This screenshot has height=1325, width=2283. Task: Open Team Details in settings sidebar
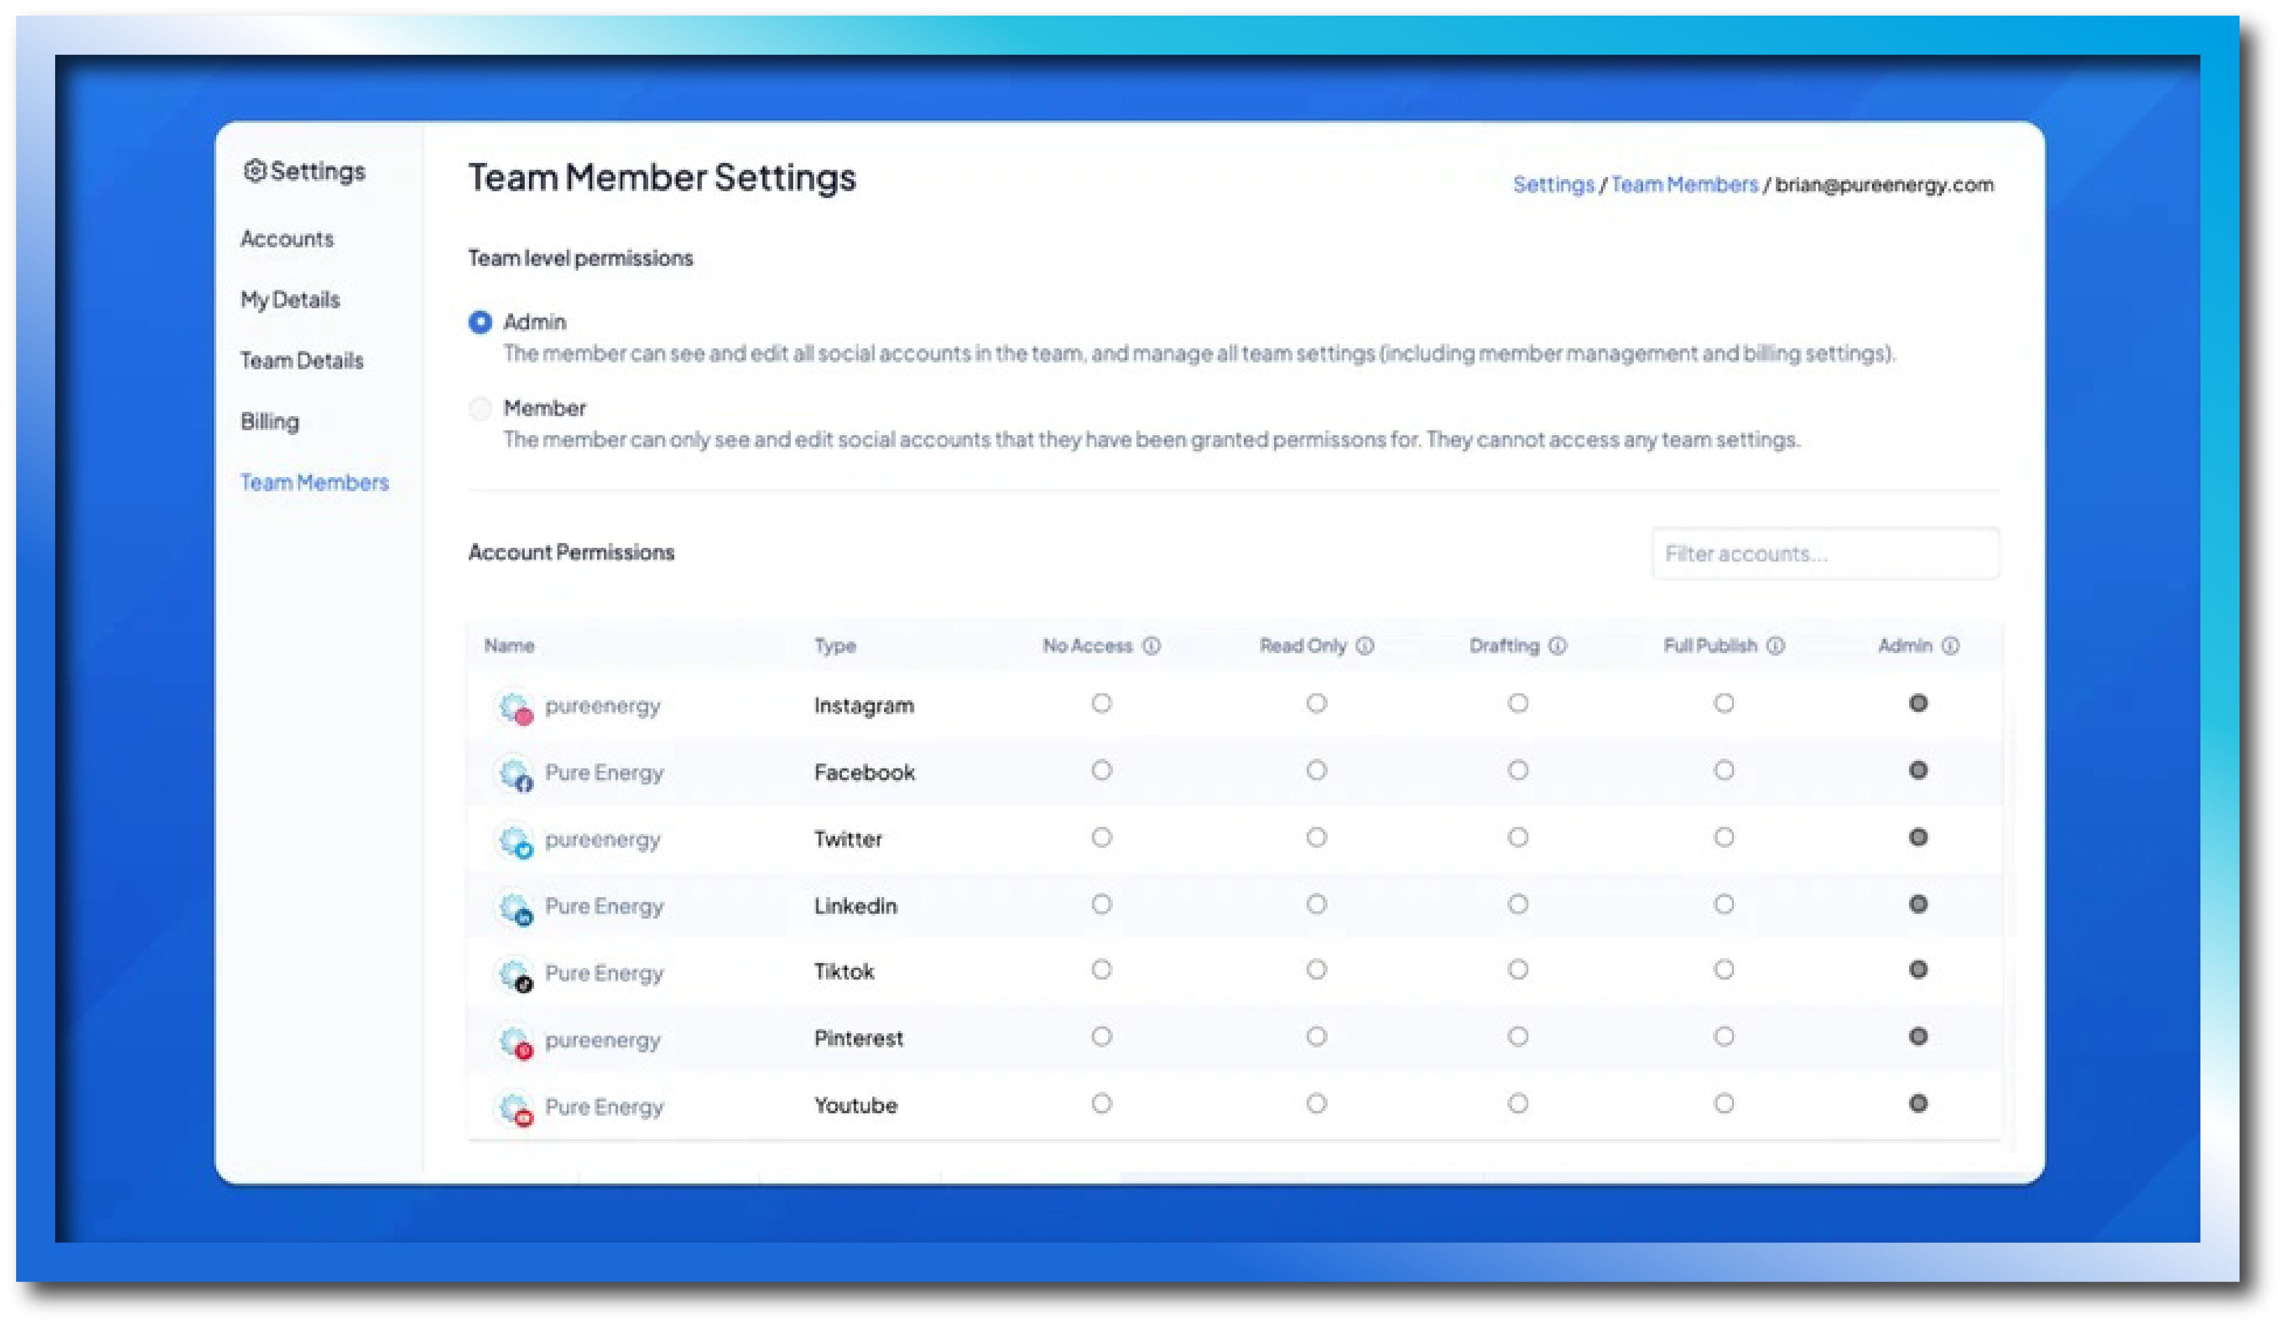coord(302,361)
